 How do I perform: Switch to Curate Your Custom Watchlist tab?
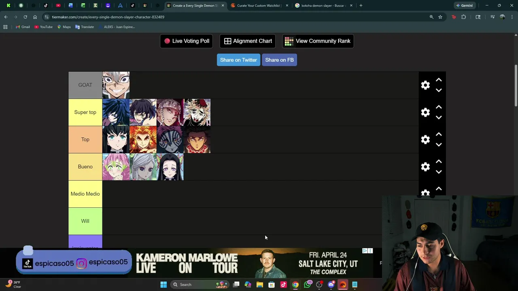[259, 6]
